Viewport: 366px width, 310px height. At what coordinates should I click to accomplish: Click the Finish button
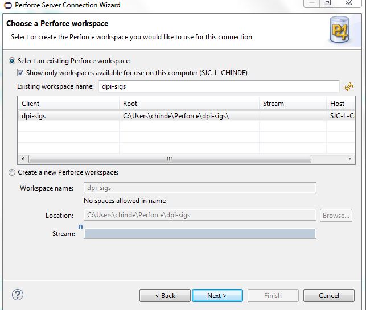coord(273,296)
